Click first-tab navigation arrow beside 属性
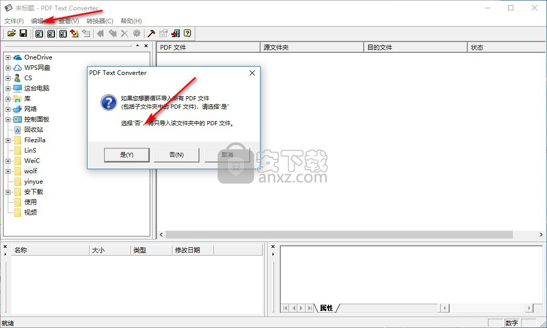 point(285,308)
